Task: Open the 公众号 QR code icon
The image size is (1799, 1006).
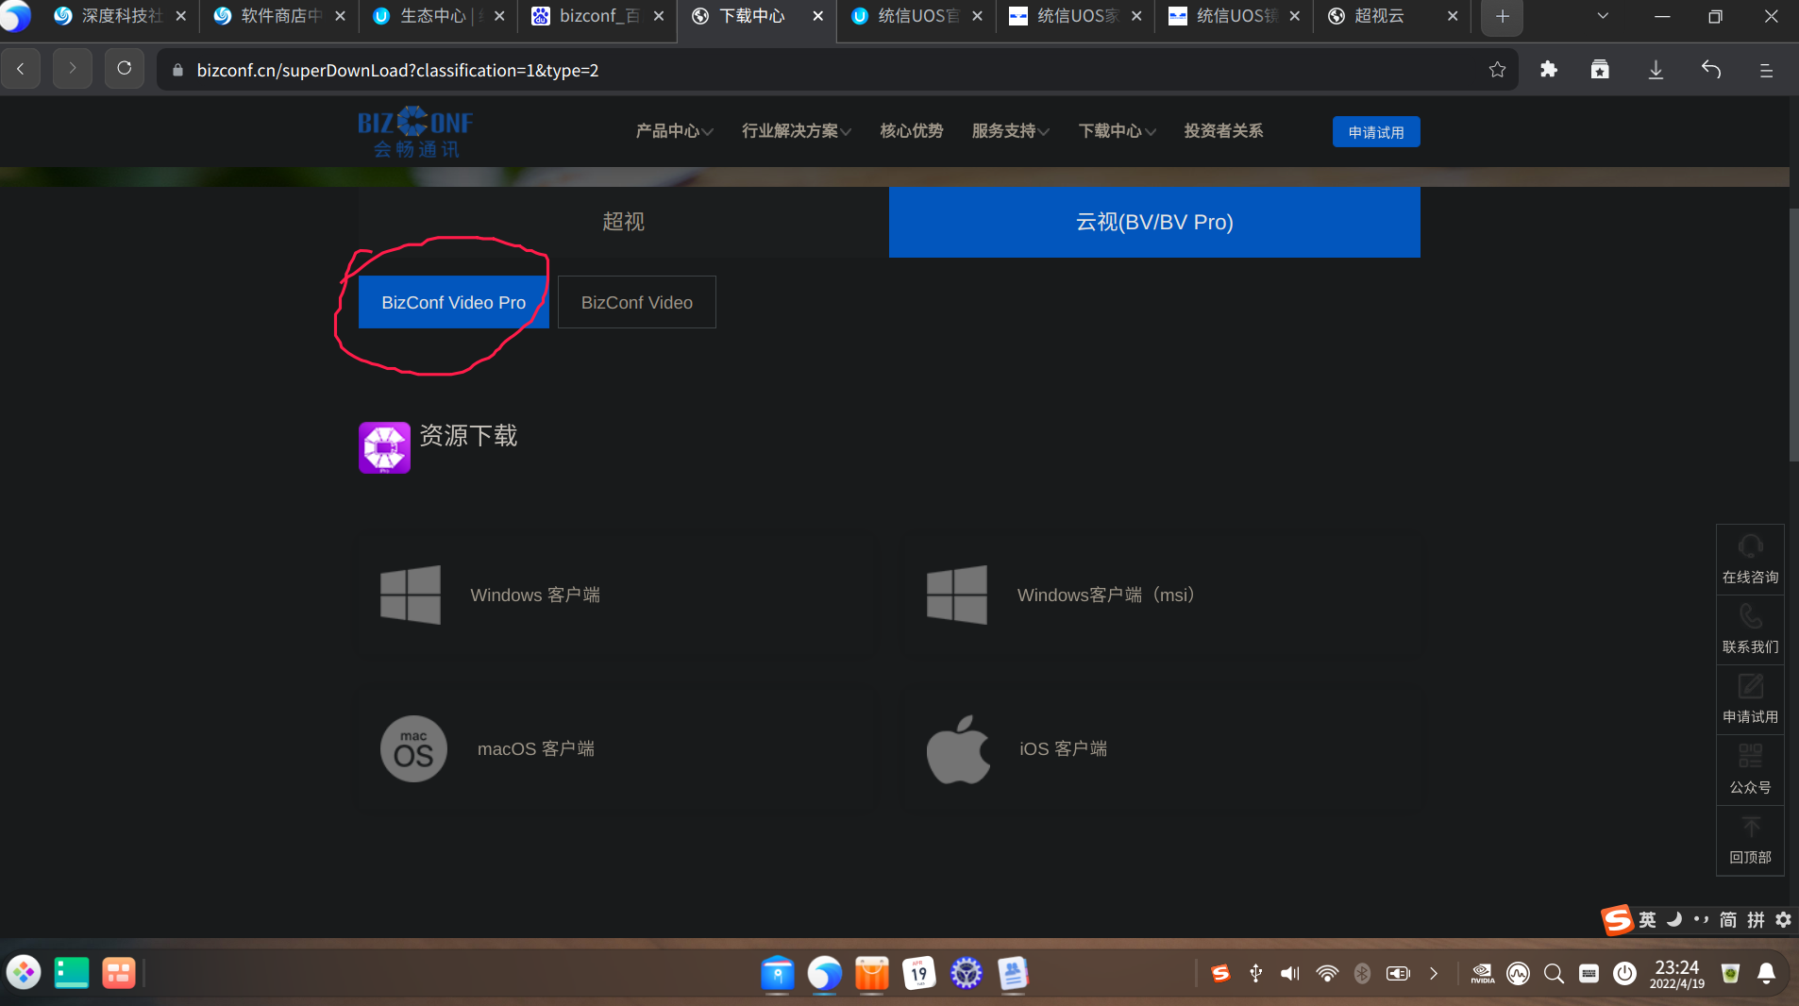Action: click(x=1748, y=766)
